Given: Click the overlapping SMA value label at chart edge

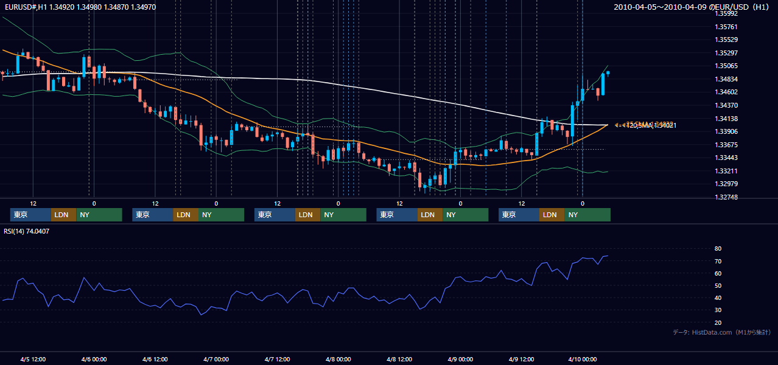Looking at the screenshot, I should point(645,125).
